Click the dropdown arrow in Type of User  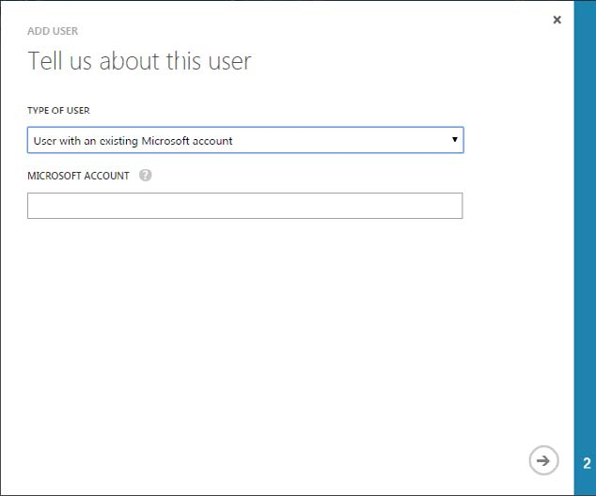[x=454, y=140]
